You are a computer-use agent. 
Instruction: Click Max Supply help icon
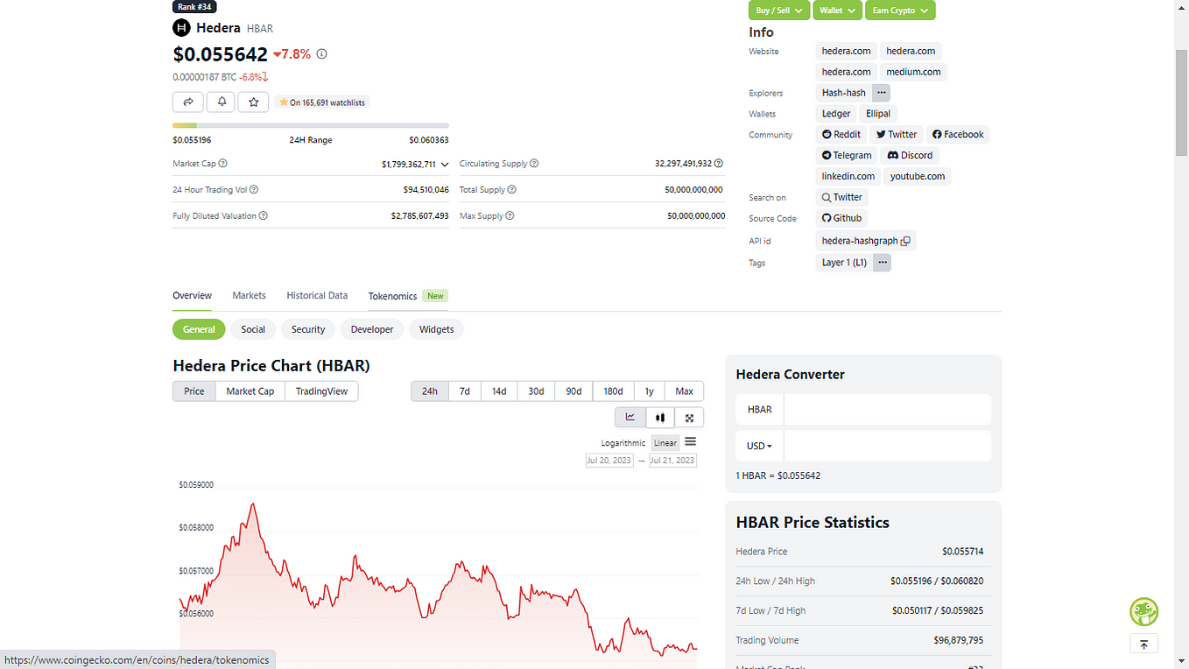click(x=510, y=216)
